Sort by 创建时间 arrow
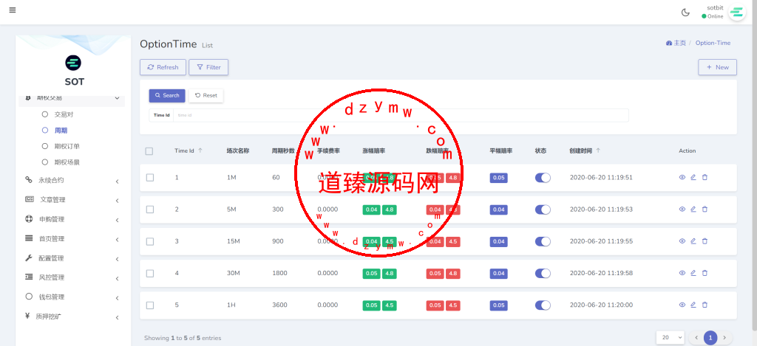Viewport: 757px width, 346px height. (x=598, y=150)
